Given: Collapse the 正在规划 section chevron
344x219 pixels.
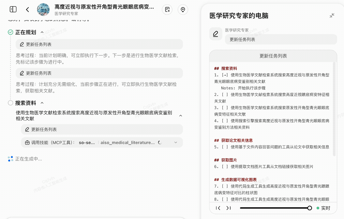Looking at the screenshot, I should point(42,32).
